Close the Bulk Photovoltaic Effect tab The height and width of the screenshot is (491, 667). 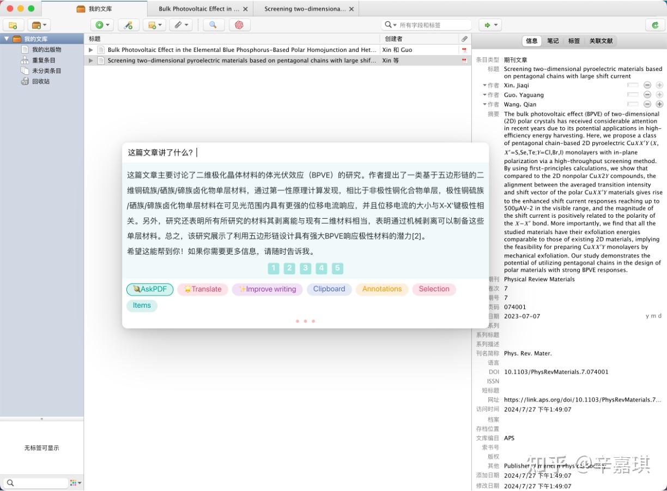click(245, 9)
